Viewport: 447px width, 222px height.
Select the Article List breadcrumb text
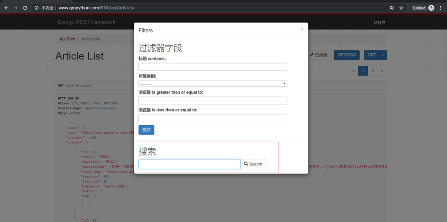91,39
